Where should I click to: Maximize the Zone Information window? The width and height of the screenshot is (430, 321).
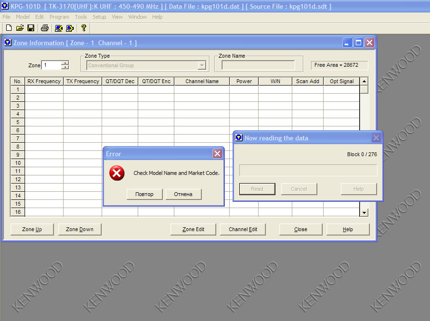[358, 42]
